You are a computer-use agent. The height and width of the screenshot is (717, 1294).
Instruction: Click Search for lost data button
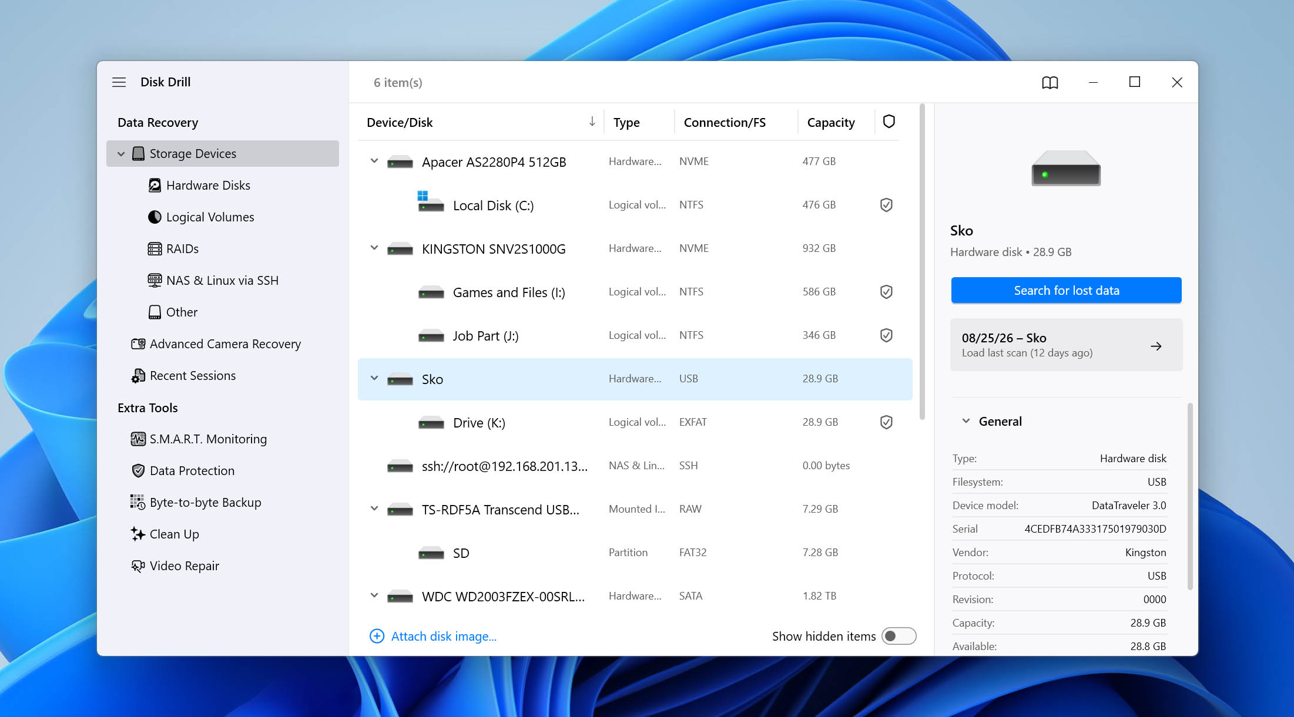coord(1066,290)
